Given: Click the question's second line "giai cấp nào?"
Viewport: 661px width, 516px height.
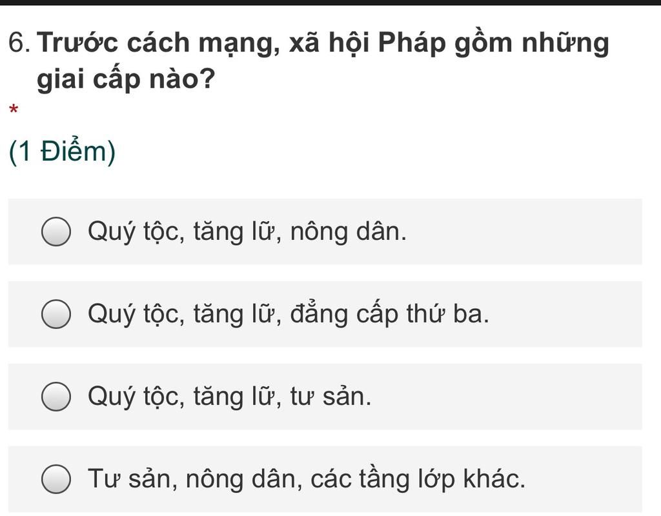Looking at the screenshot, I should click(126, 80).
